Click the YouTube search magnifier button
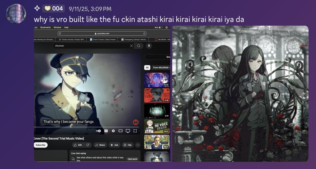 click(x=139, y=46)
